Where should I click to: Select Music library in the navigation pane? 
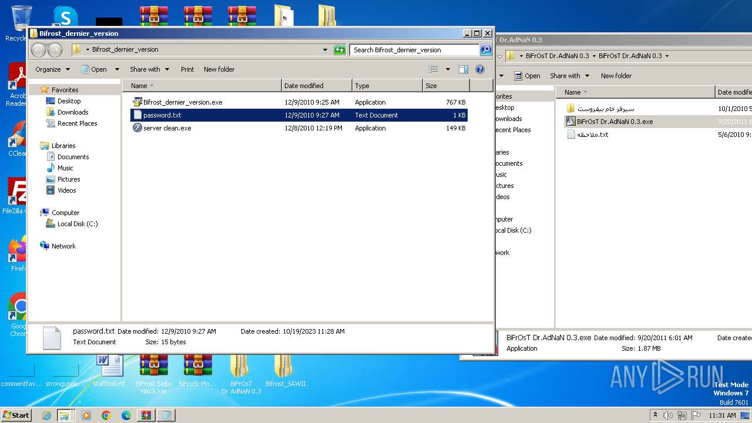[x=65, y=168]
